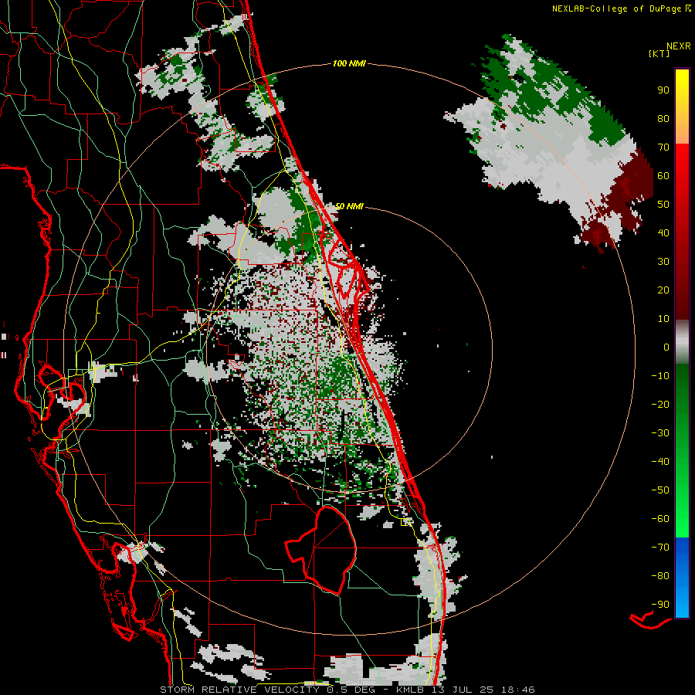Click the blue bottom color bar segment
Image resolution: width=695 pixels, height=695 pixels.
click(682, 578)
